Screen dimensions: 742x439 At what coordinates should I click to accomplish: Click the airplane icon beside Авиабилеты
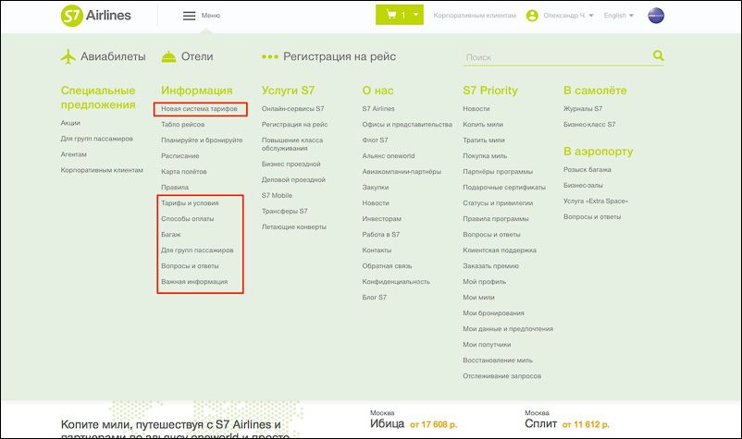68,56
